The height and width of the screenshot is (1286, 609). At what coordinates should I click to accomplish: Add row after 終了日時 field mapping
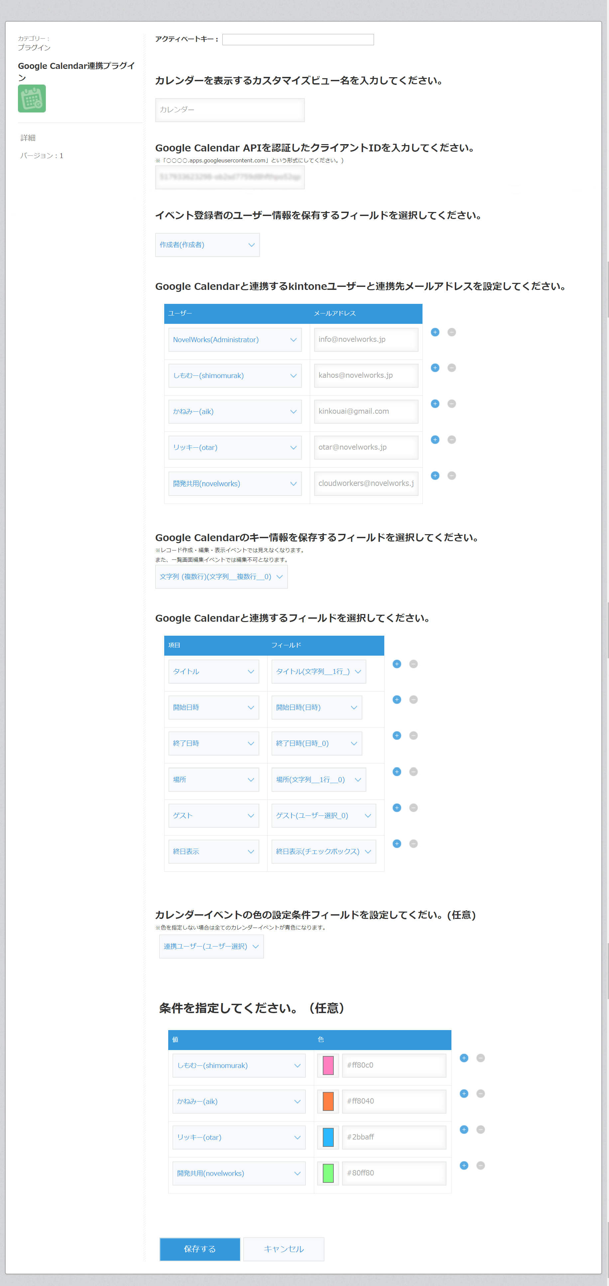[397, 736]
